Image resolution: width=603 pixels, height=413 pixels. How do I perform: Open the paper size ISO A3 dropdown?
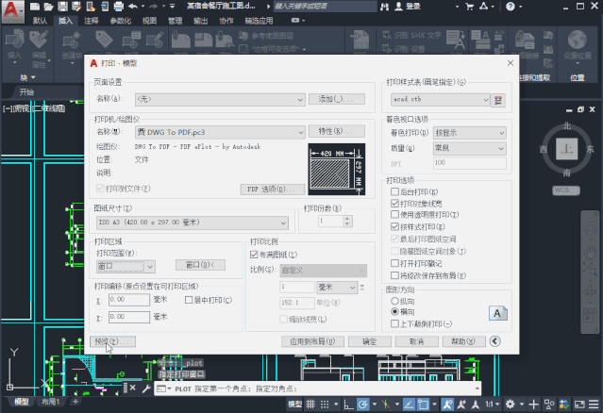(x=192, y=223)
